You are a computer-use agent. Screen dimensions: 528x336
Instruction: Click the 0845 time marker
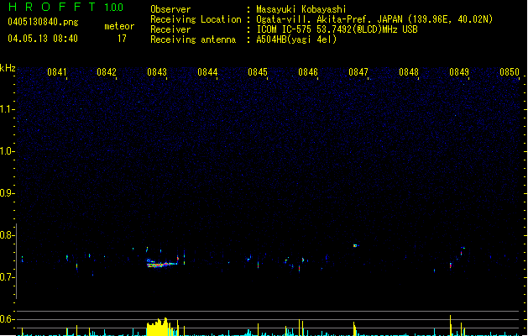click(x=258, y=72)
